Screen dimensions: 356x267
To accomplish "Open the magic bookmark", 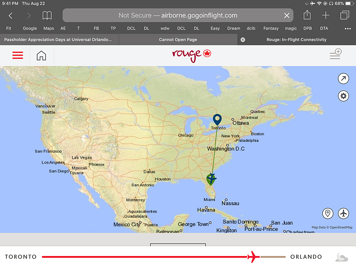I will 291,28.
